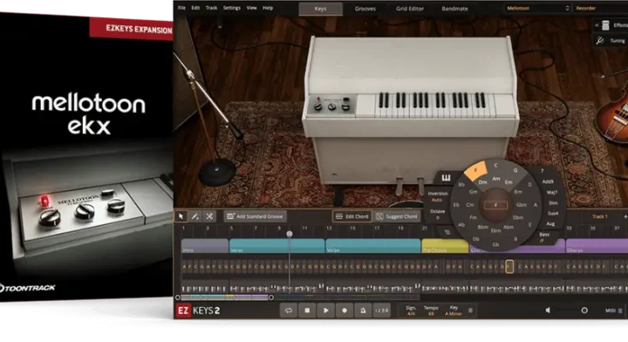Click the Record button in transport
Viewport: 628px width, 342px height.
344,310
